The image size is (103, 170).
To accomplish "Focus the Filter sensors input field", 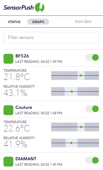I will (51, 38).
